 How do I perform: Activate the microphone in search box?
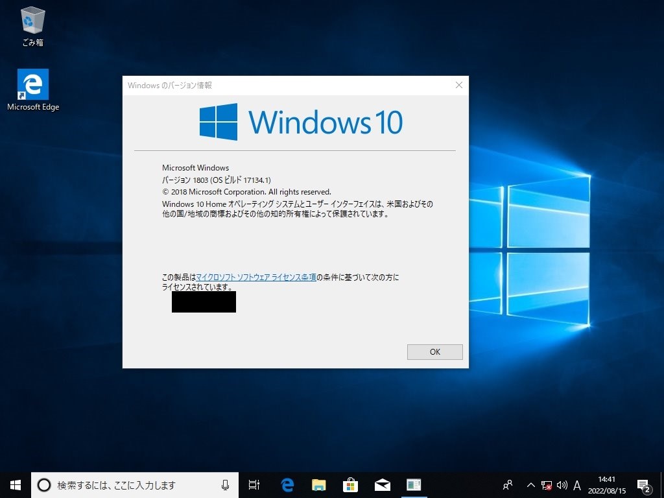[225, 485]
